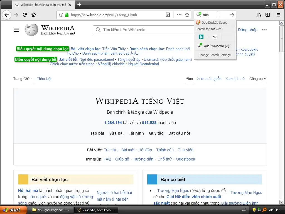Image resolution: width=285 pixels, height=214 pixels.
Task: Click the 1.284.194 article count link
Action: click(113, 123)
